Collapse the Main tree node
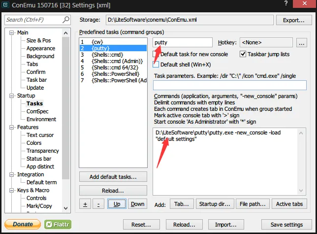 [x=12, y=33]
